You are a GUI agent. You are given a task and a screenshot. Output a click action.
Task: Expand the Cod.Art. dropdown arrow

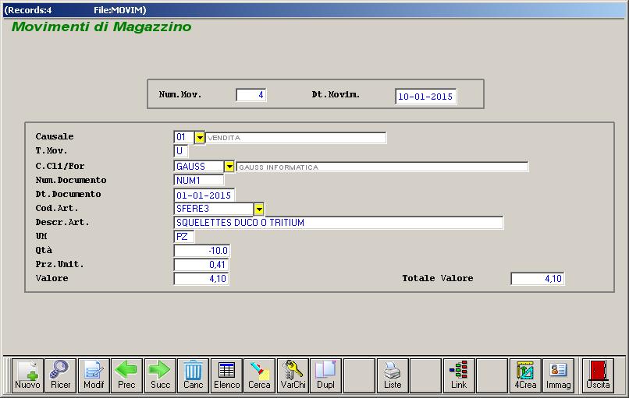259,209
